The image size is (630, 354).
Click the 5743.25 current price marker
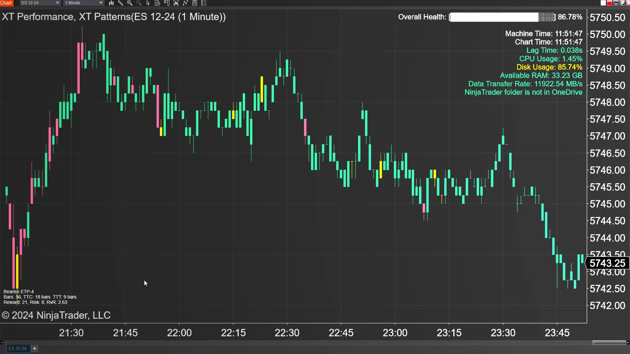coord(607,263)
